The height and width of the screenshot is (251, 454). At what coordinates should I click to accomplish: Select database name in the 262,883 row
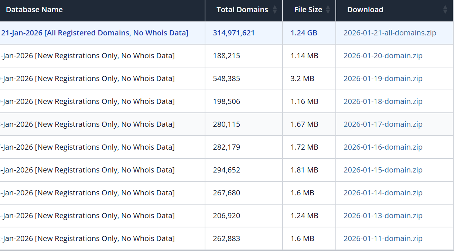(88, 238)
